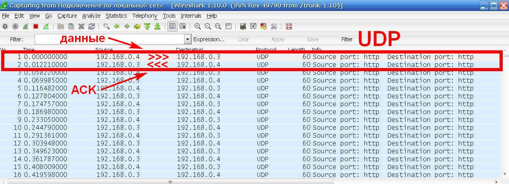The height and width of the screenshot is (184, 509).
Task: Open the capture interfaces list icon
Action: click(5, 26)
